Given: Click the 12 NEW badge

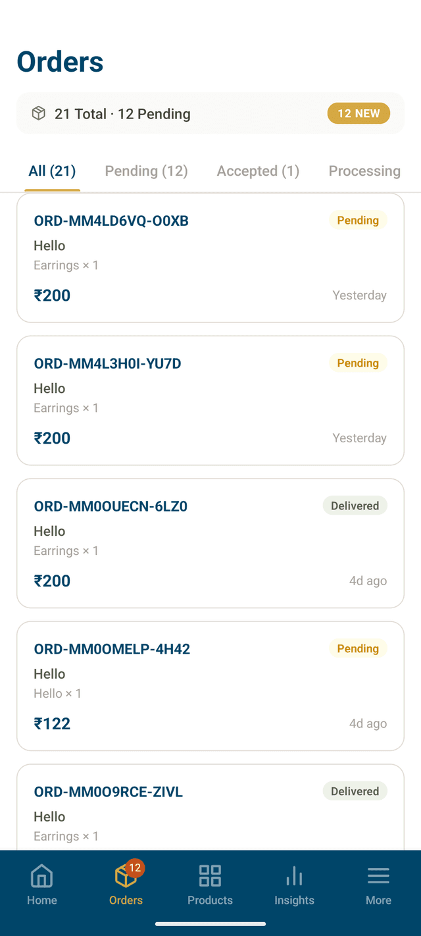Looking at the screenshot, I should [359, 113].
